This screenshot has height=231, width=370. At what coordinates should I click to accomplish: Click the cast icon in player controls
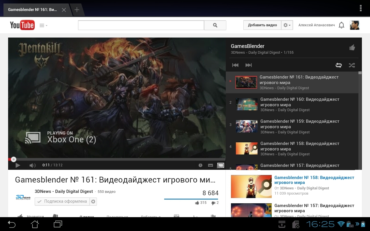(221, 165)
